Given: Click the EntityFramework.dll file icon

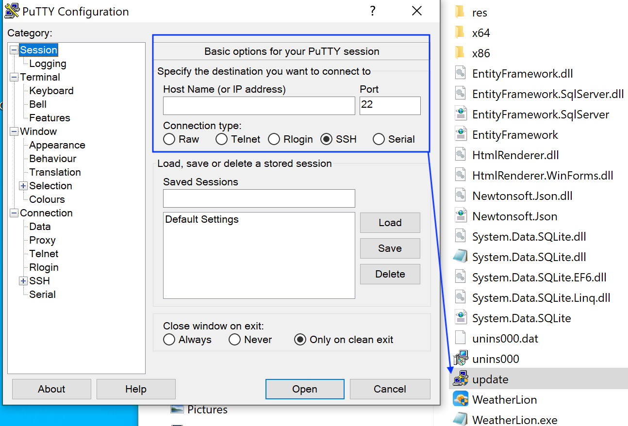Looking at the screenshot, I should click(460, 74).
